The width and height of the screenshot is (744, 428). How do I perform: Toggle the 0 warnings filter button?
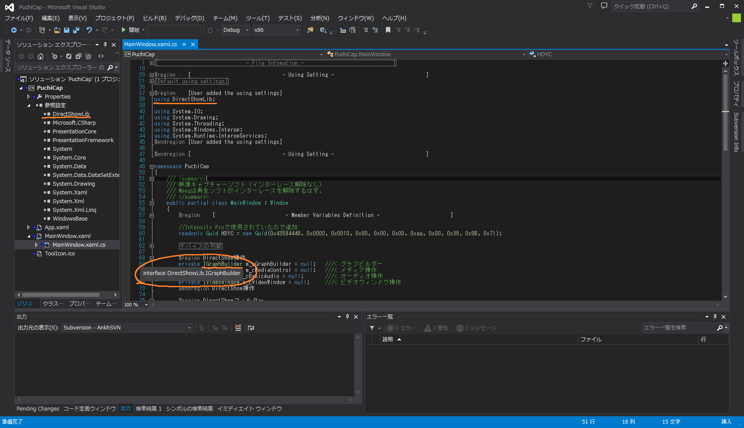tap(436, 328)
